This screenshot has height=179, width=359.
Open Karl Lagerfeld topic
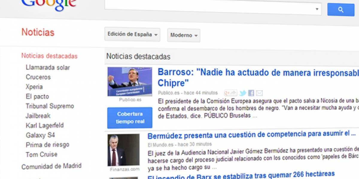[45, 125]
